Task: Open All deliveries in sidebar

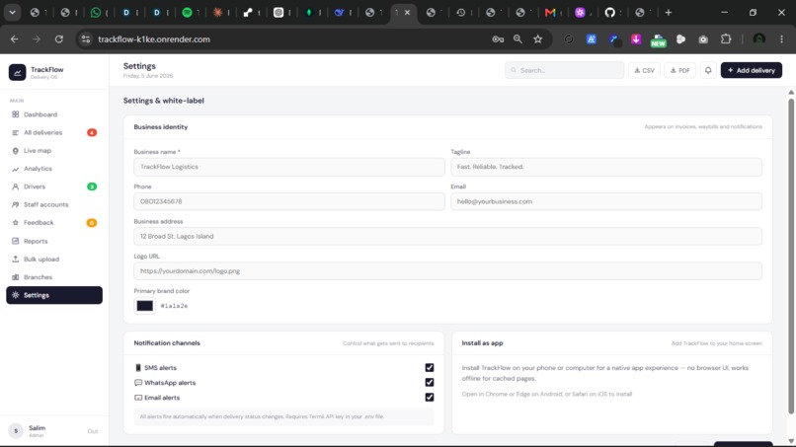Action: [x=53, y=132]
